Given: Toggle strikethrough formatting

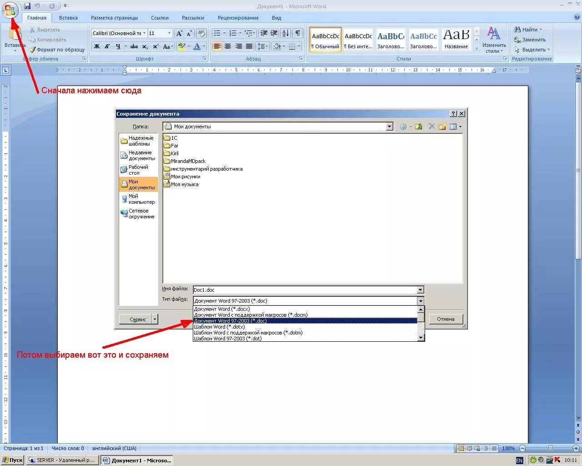Looking at the screenshot, I should tap(134, 46).
